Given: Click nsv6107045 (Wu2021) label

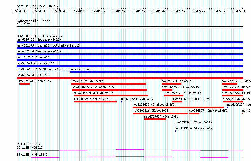Looking at the screenshot, I should pyautogui.click(x=137, y=99).
